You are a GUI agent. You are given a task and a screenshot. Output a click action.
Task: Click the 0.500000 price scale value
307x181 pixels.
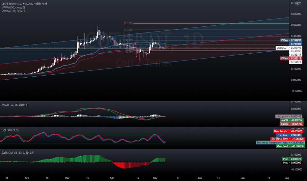click(x=296, y=25)
